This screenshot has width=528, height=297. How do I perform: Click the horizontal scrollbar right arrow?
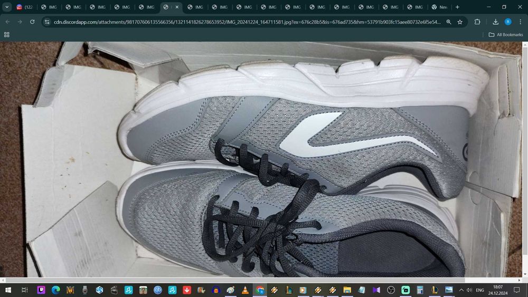pos(520,280)
